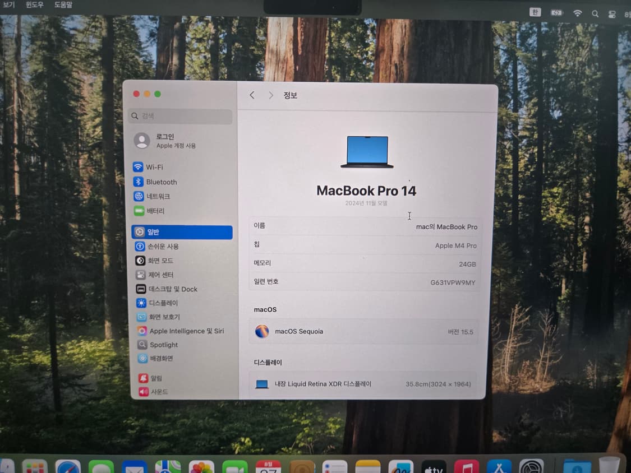This screenshot has width=631, height=473.
Task: Open Apple TV from the Dock
Action: [434, 467]
